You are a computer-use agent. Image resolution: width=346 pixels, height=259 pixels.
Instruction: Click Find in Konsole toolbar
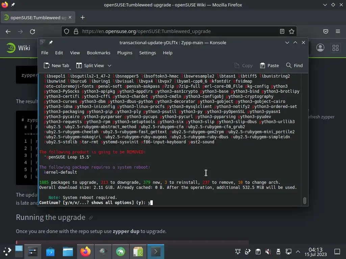click(x=294, y=66)
